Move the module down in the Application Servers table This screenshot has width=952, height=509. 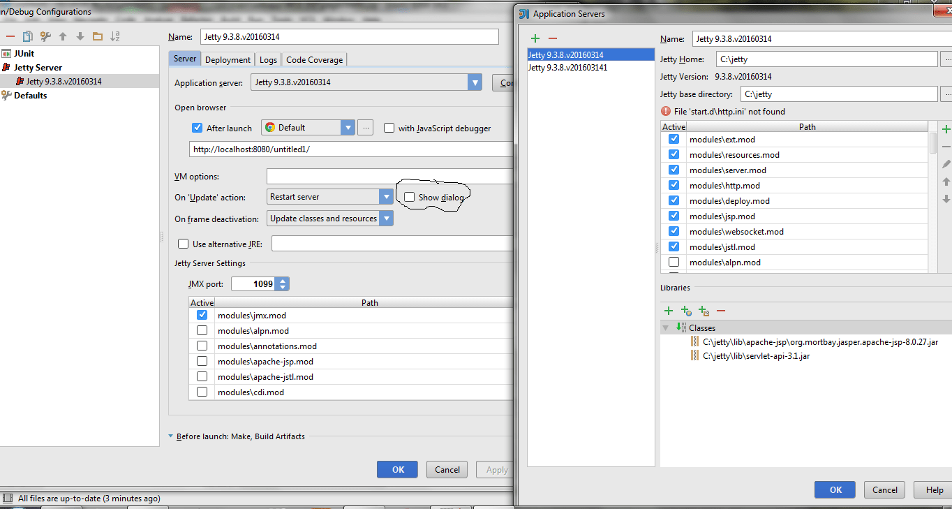click(x=946, y=199)
